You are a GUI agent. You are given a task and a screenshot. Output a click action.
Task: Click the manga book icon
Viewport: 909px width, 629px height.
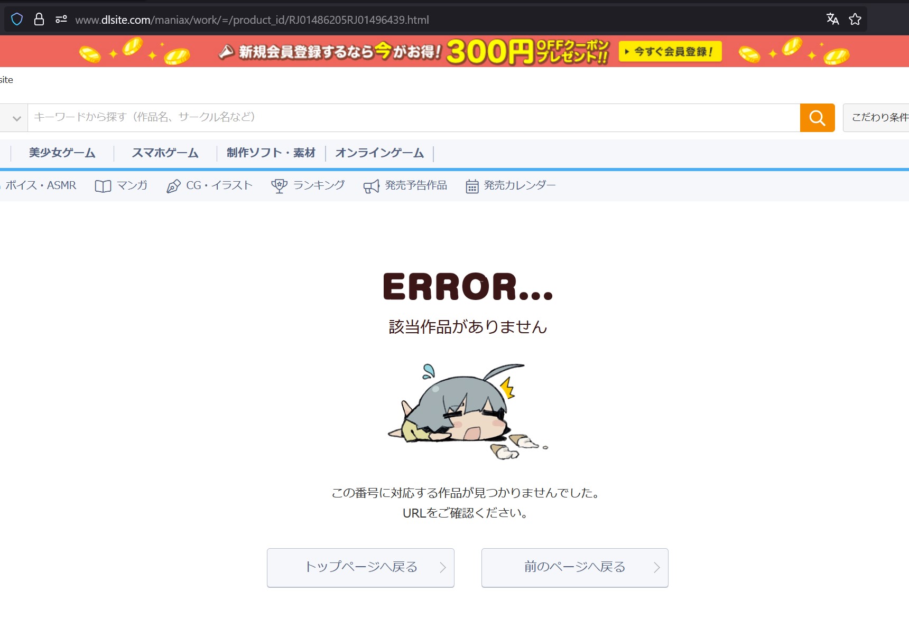coord(103,186)
